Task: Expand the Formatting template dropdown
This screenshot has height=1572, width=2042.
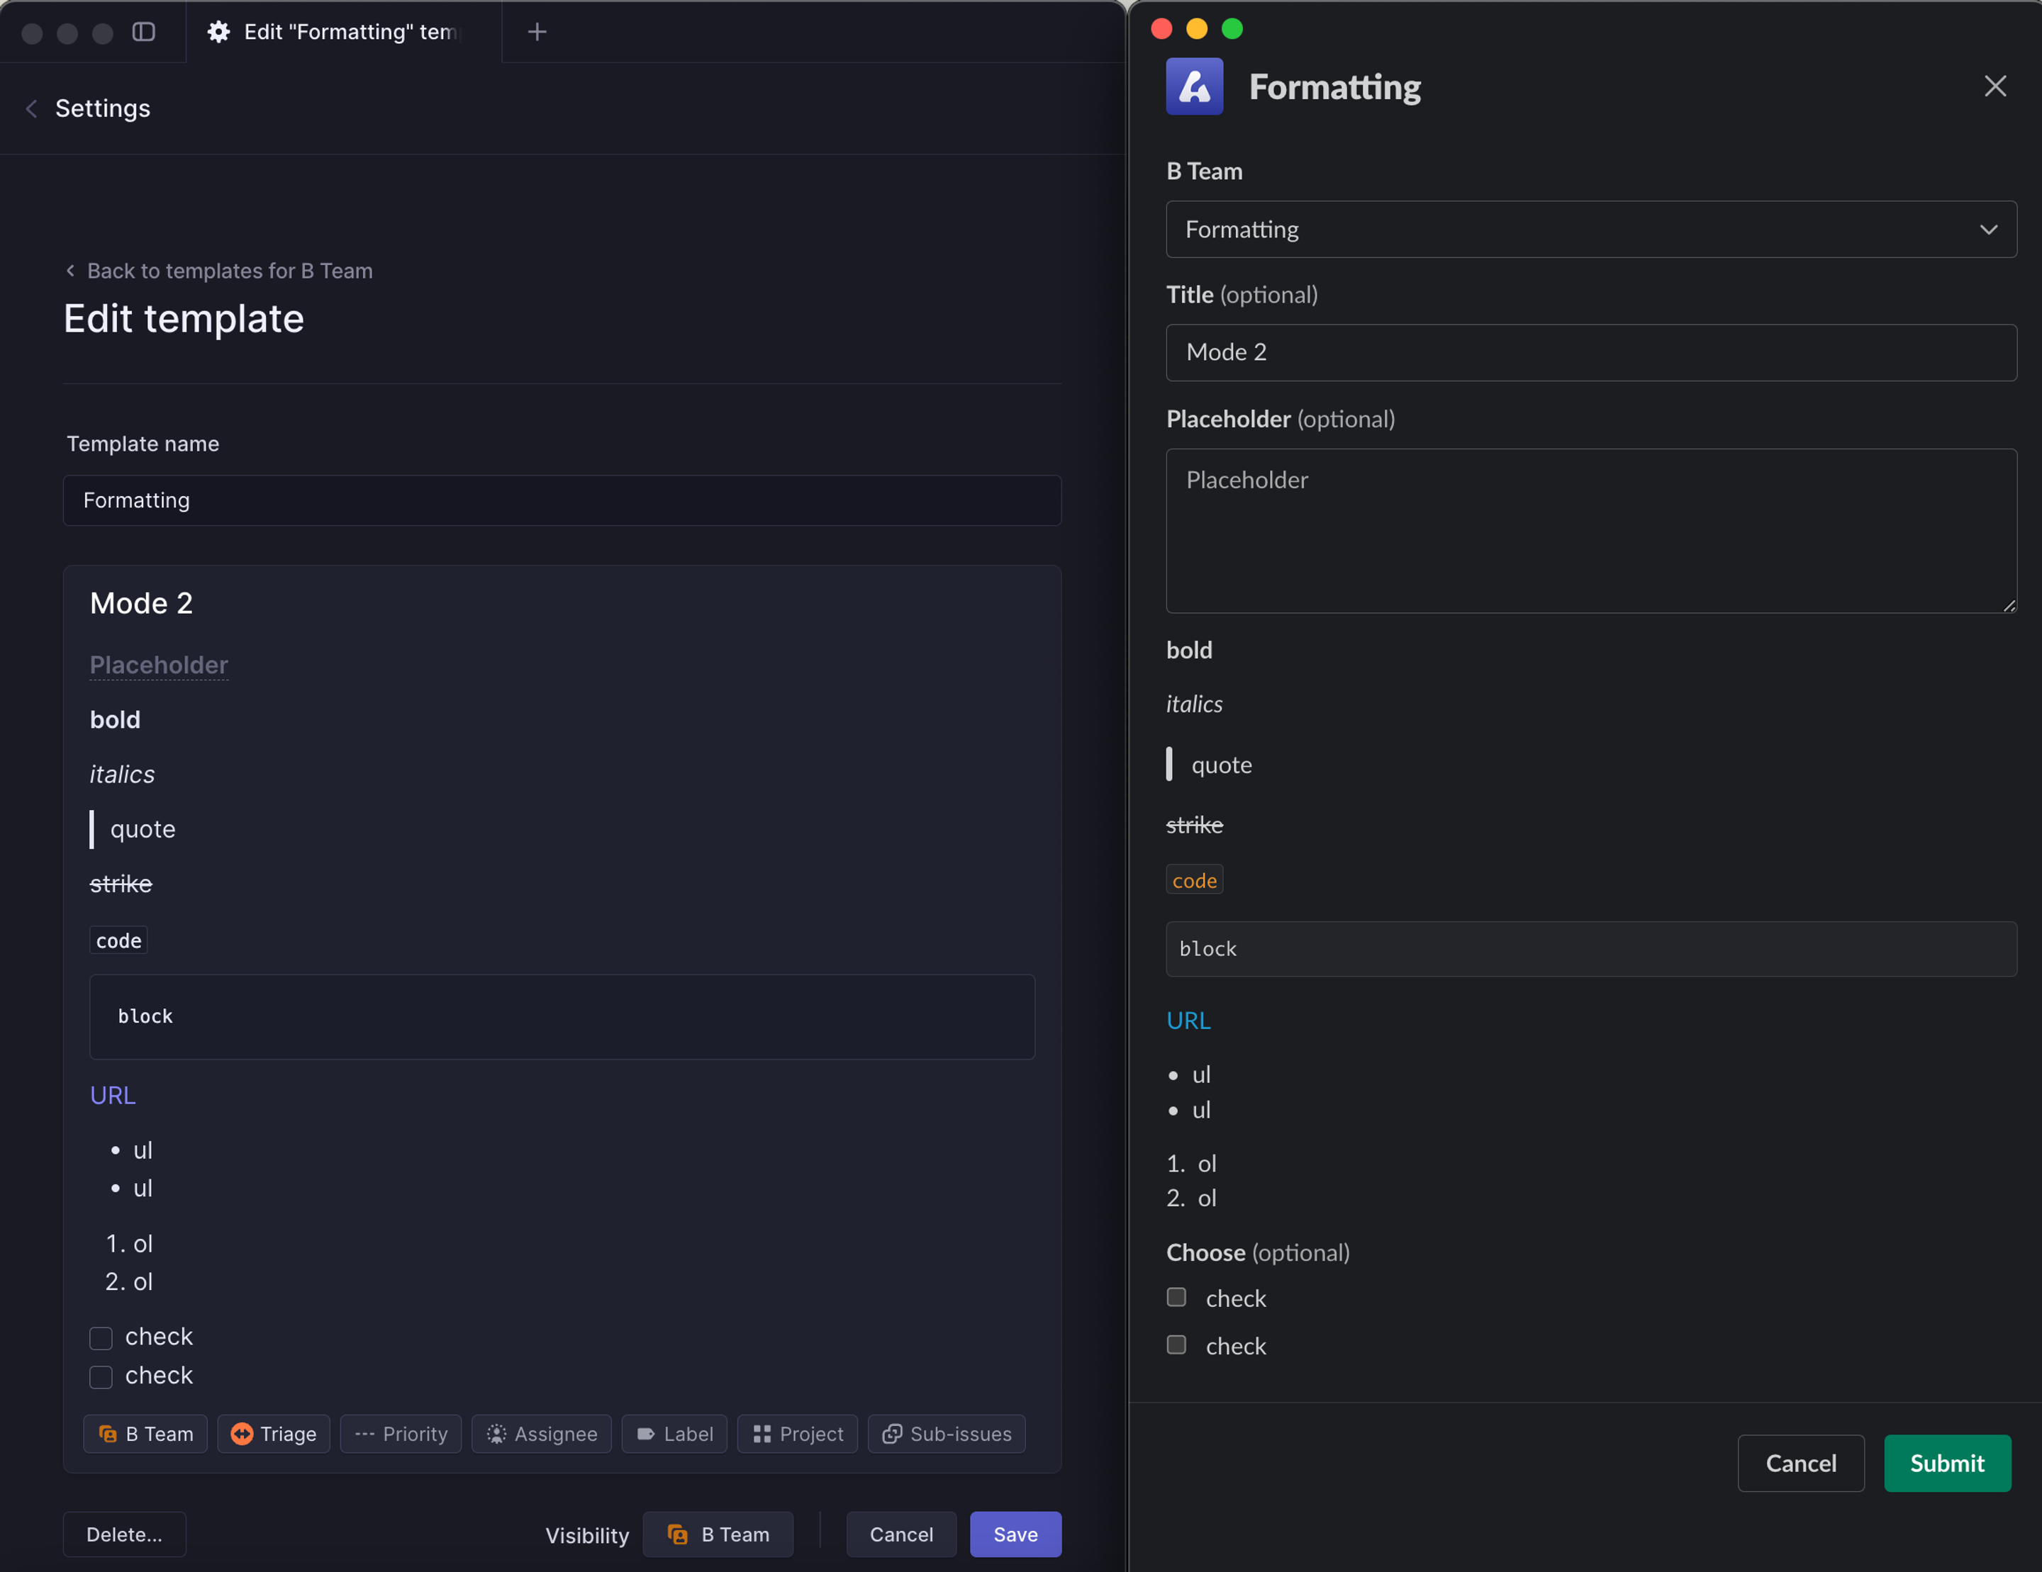Action: click(x=1591, y=229)
